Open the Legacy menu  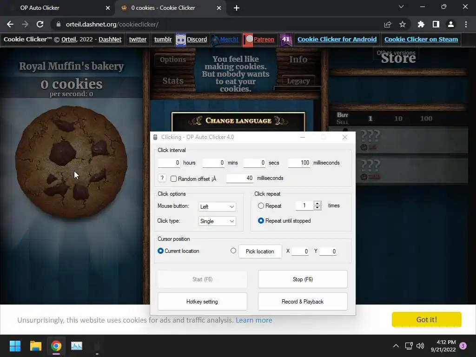point(298,81)
